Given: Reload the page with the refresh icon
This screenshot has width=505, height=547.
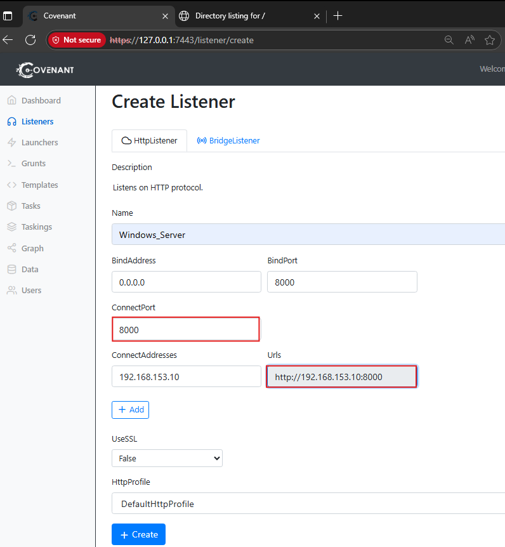Looking at the screenshot, I should tap(30, 40).
